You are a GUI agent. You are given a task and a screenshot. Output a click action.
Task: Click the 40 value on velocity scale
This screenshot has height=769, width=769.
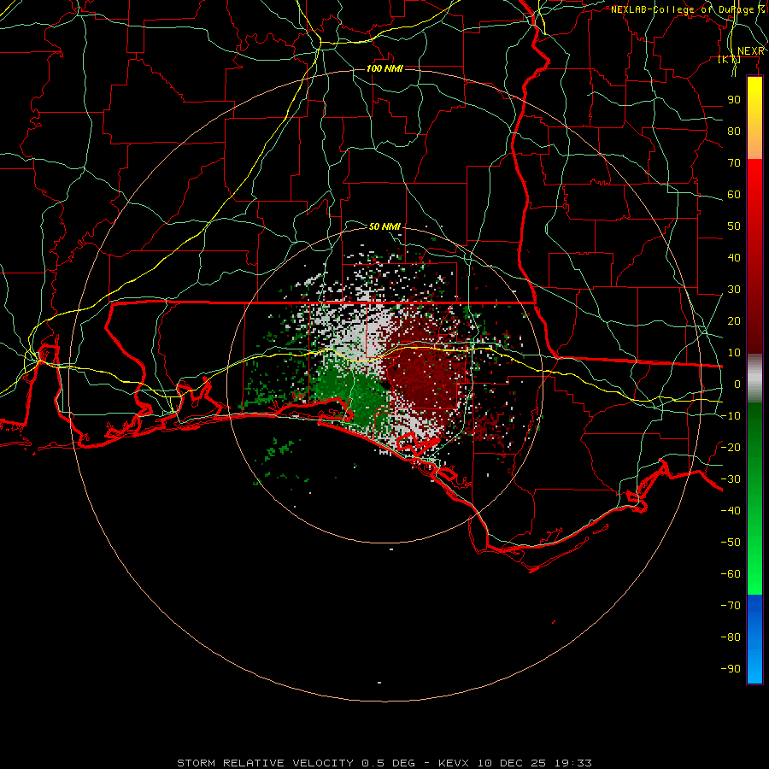734,257
